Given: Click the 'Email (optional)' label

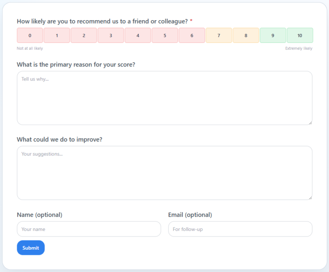Looking at the screenshot, I should pos(190,215).
